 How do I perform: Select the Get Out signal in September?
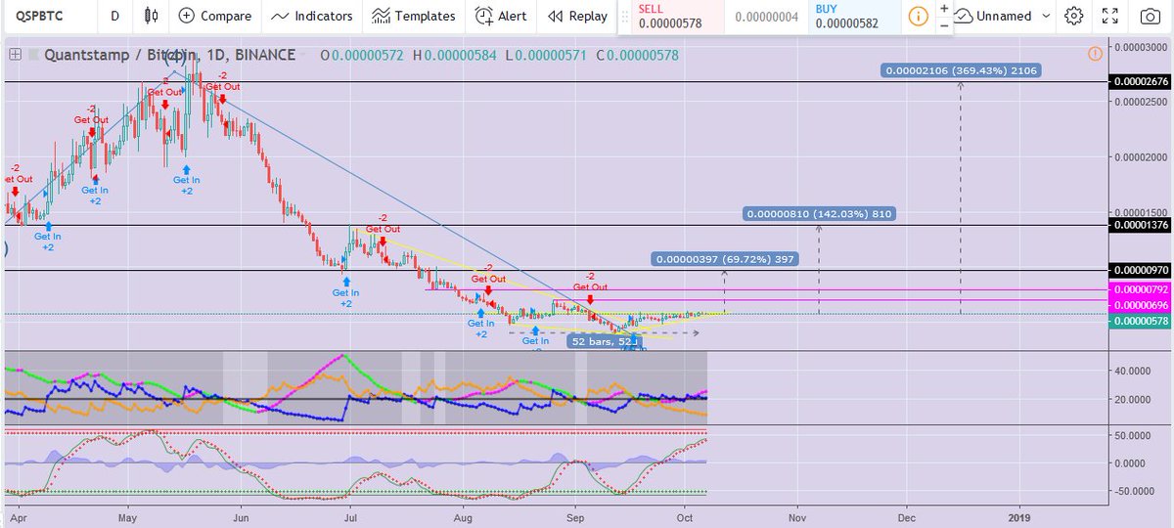point(590,287)
